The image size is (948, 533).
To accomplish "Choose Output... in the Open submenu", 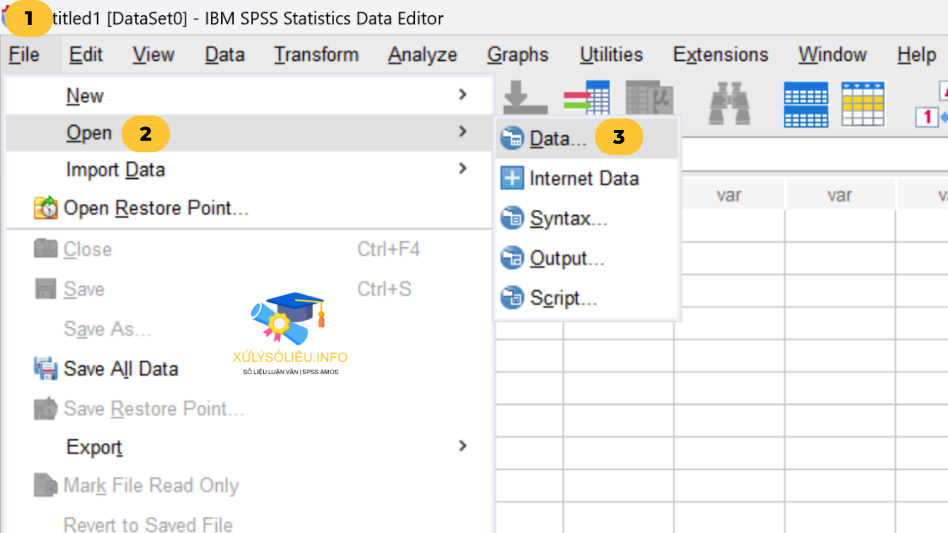I will click(x=587, y=258).
